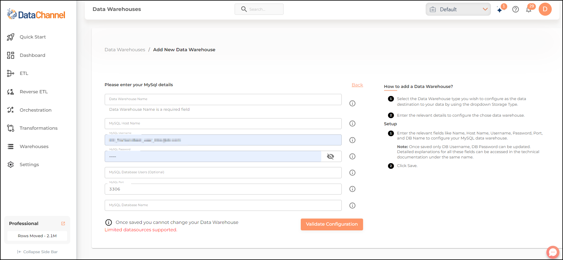Click the 'Click Save.' step text

pyautogui.click(x=407, y=166)
